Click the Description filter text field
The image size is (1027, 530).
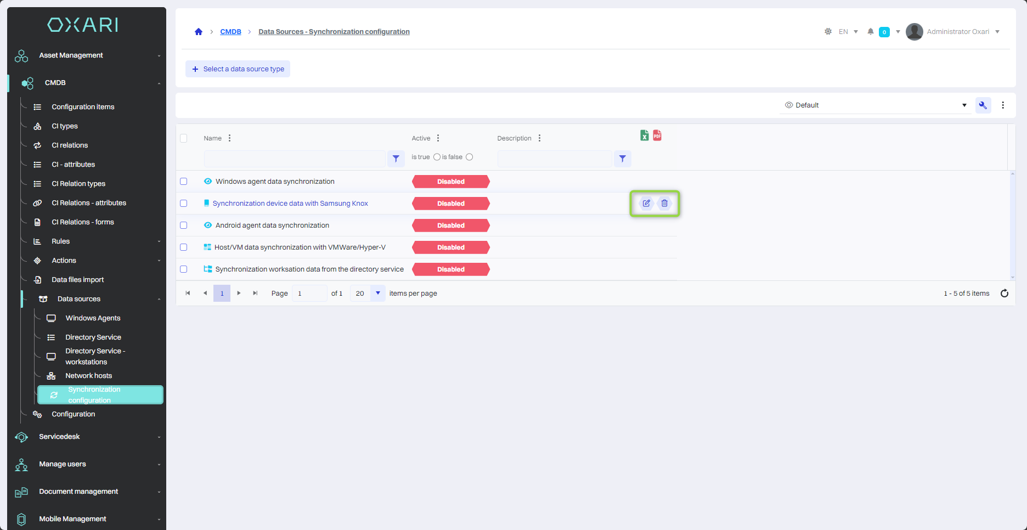point(554,159)
